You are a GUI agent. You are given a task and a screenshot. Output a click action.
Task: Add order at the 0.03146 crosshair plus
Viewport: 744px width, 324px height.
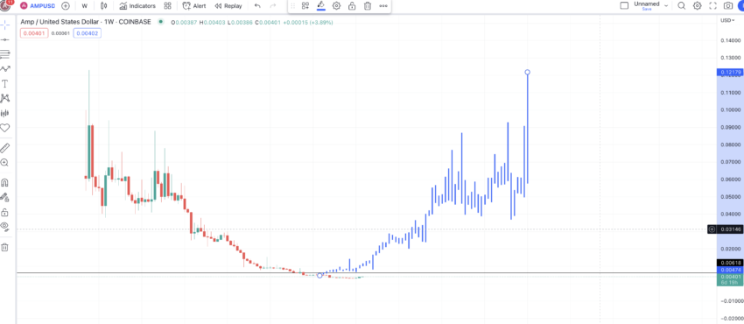pos(712,229)
